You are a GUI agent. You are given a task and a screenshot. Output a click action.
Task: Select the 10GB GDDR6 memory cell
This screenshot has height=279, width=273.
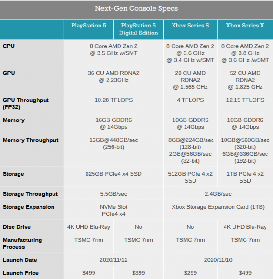point(190,124)
